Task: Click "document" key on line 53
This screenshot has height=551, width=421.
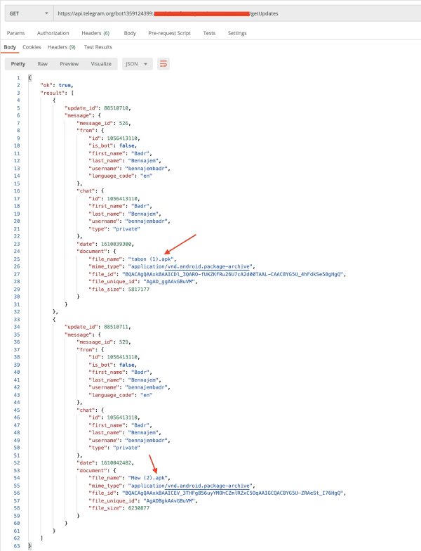Action: click(x=91, y=471)
